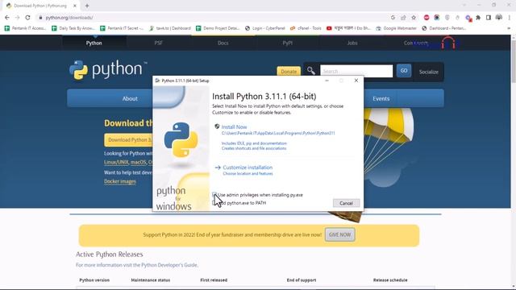516x290 pixels.
Task: Bookmark this page with star icon
Action: pos(414,18)
